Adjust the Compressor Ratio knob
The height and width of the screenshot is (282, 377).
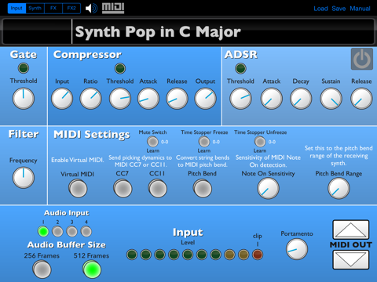pos(90,99)
